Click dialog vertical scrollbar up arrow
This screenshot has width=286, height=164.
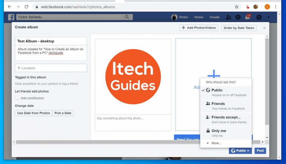point(267,36)
